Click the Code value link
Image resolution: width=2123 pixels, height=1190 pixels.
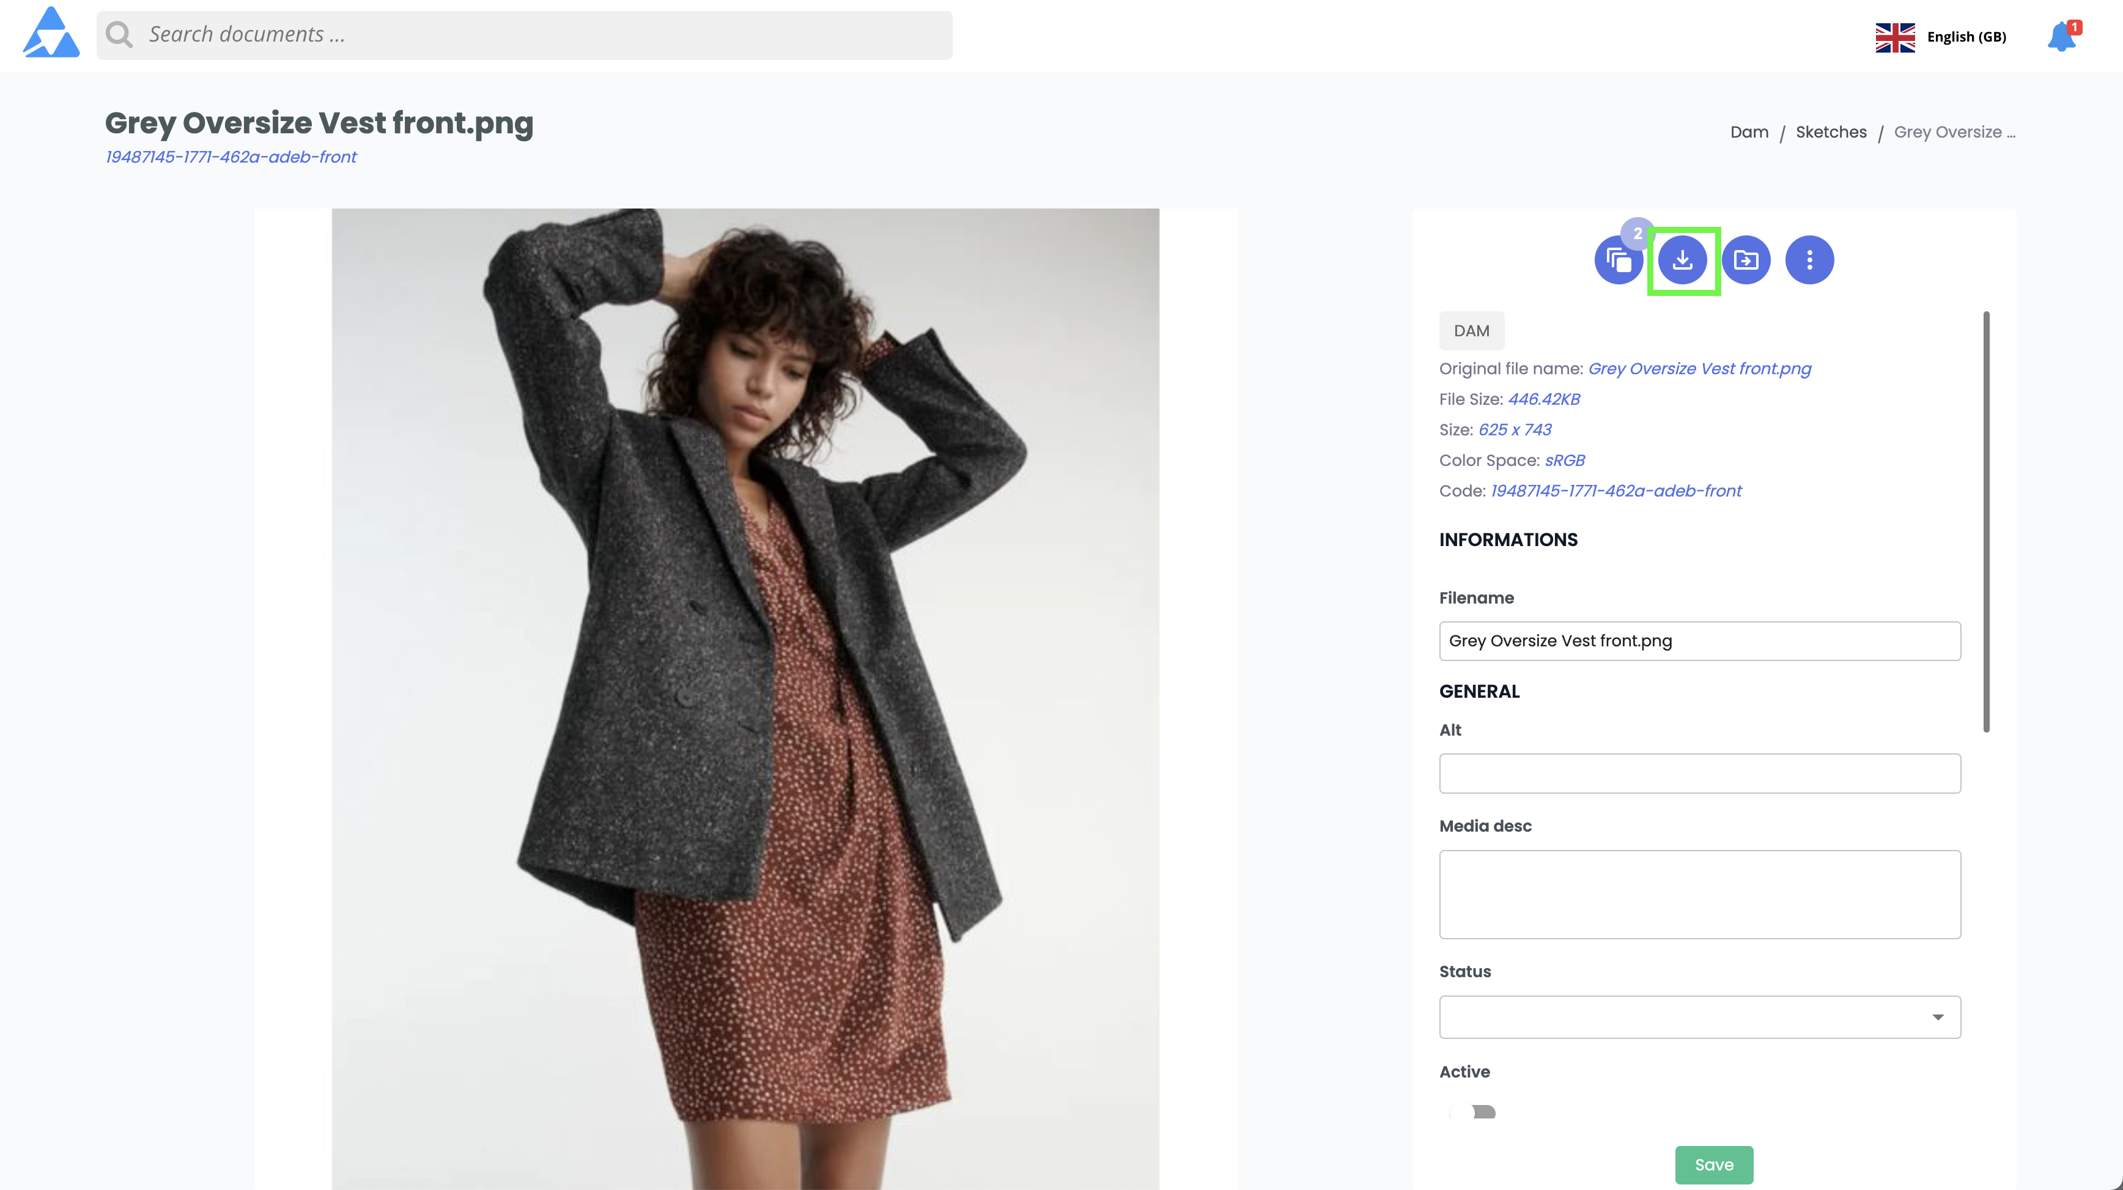pos(1615,491)
